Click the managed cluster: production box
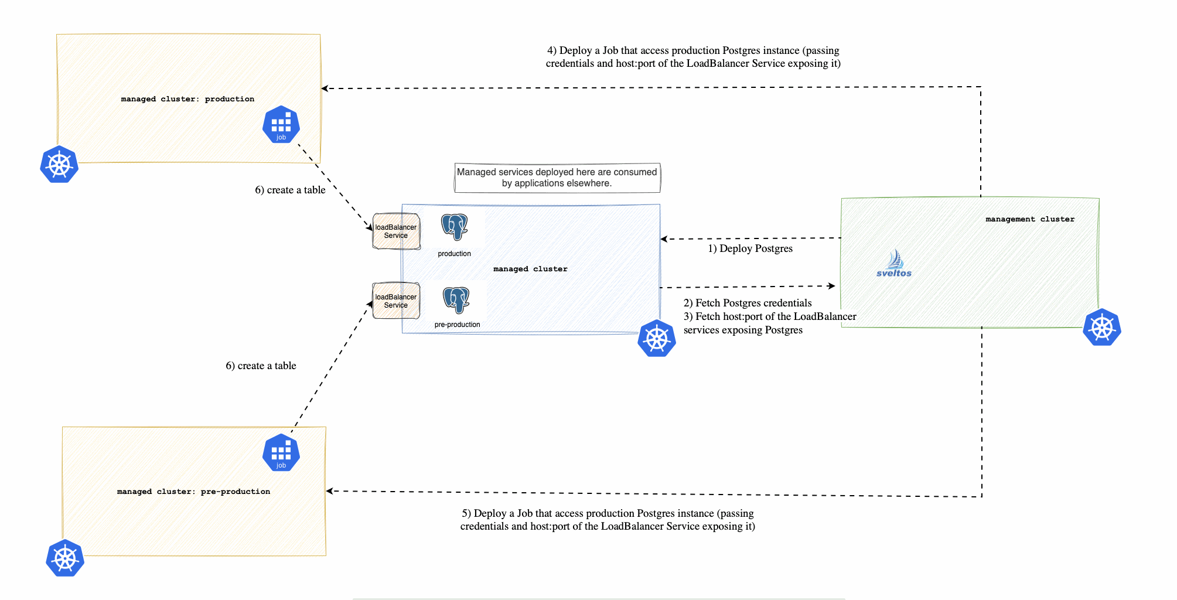Viewport: 1177px width, 600px height. [x=187, y=98]
